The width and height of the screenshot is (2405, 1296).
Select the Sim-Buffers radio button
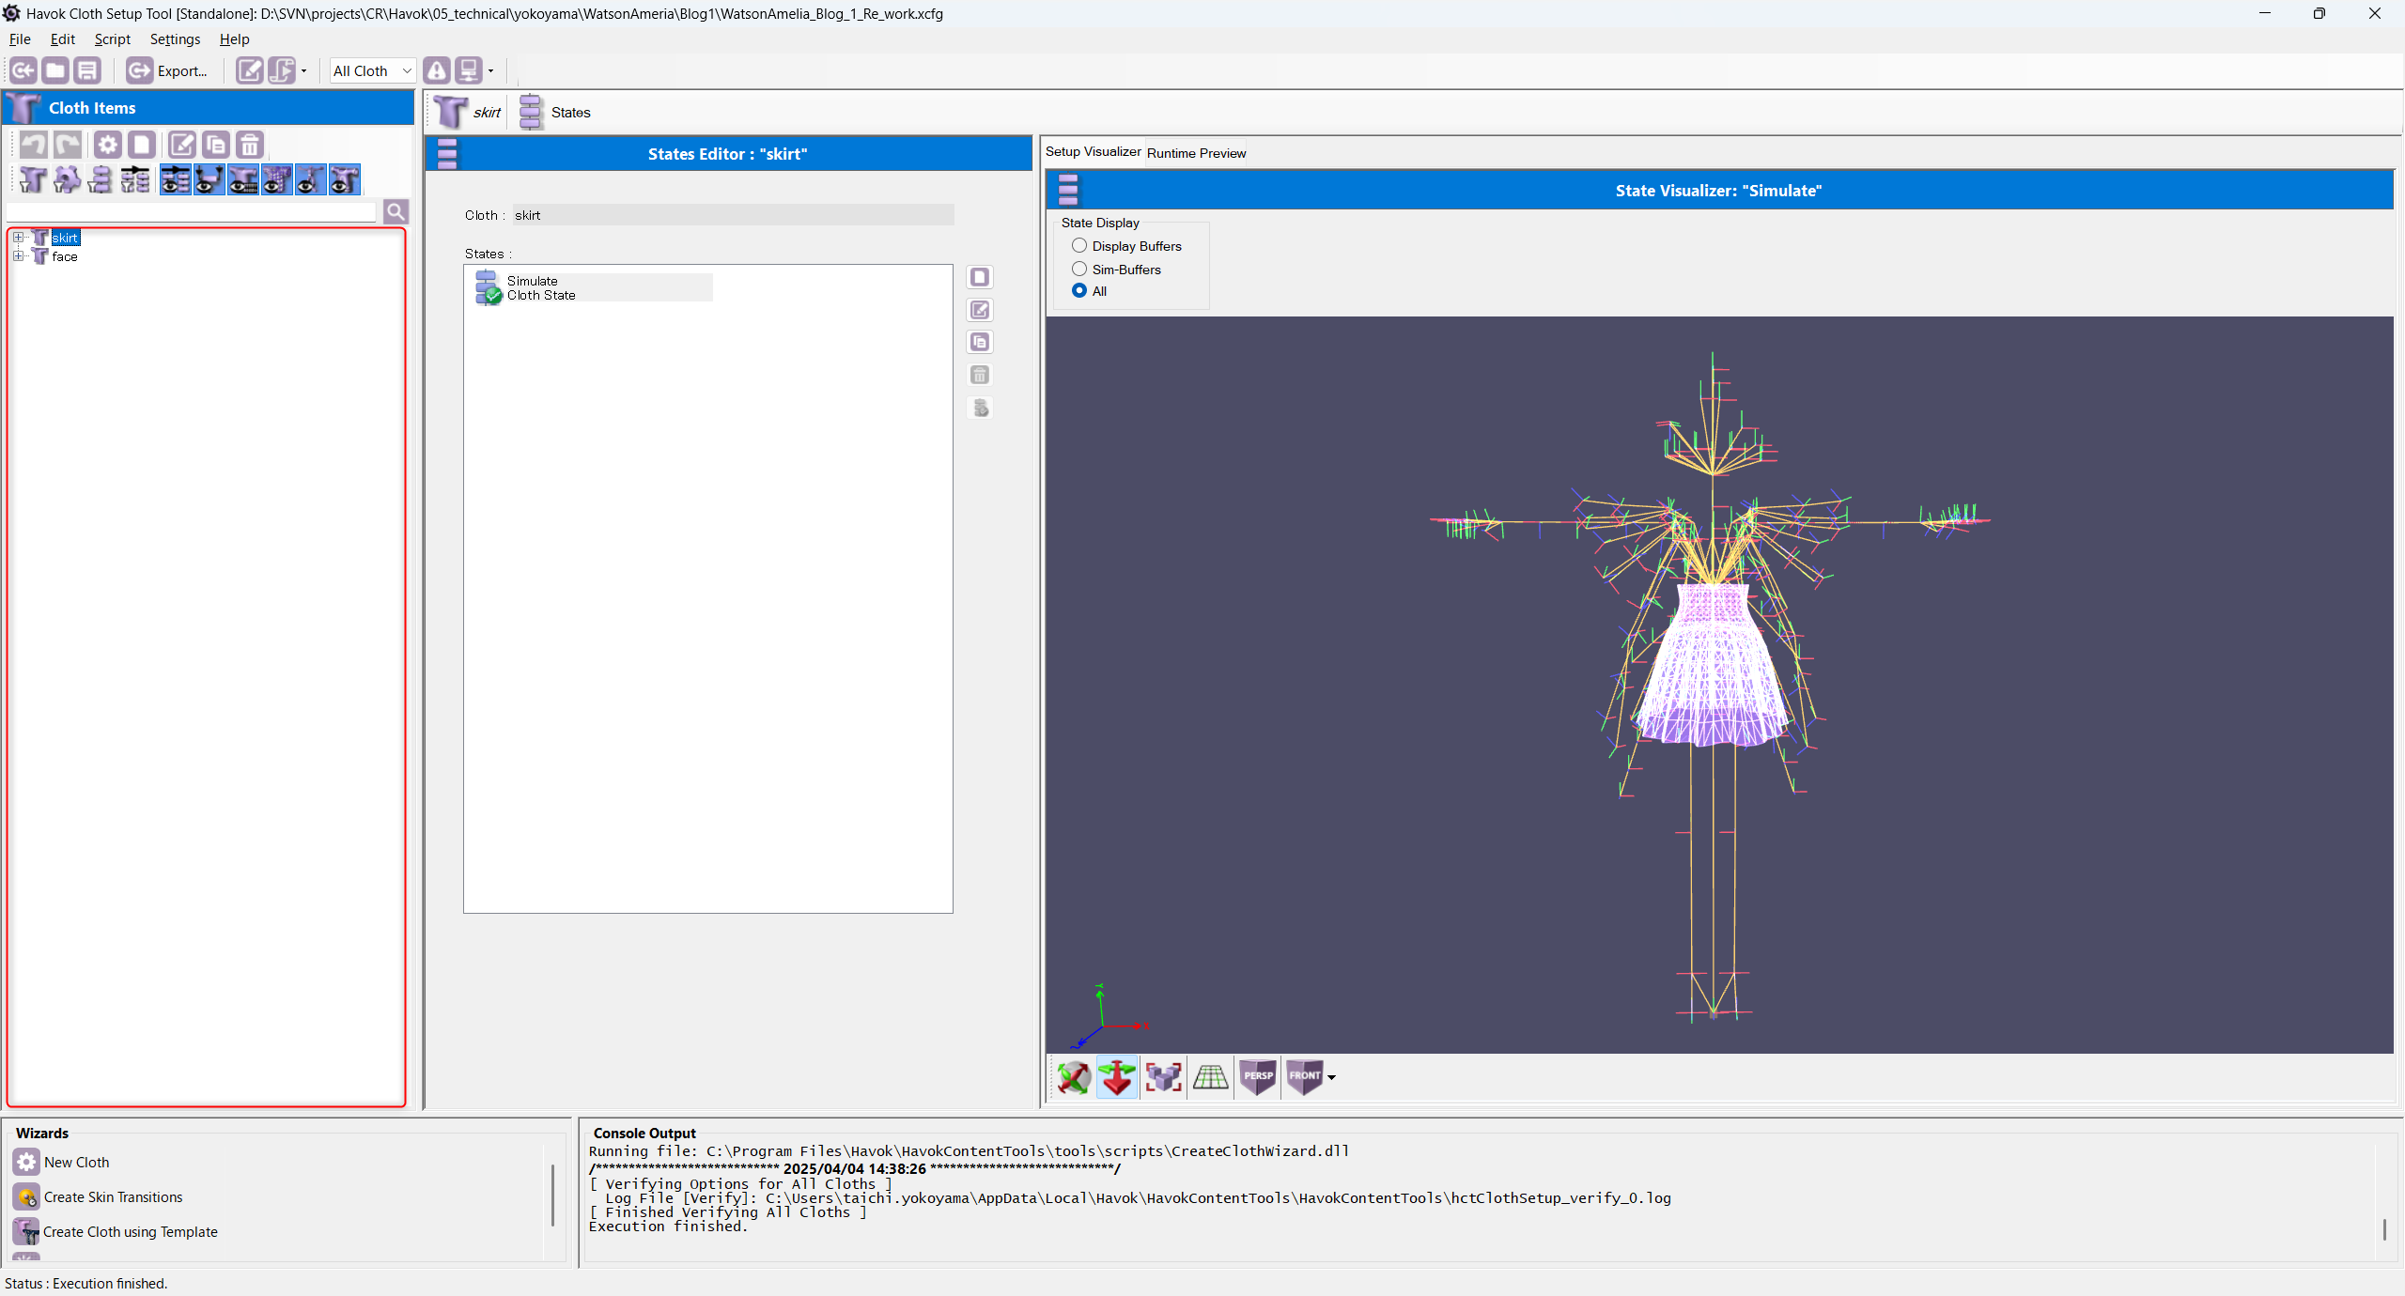point(1116,270)
